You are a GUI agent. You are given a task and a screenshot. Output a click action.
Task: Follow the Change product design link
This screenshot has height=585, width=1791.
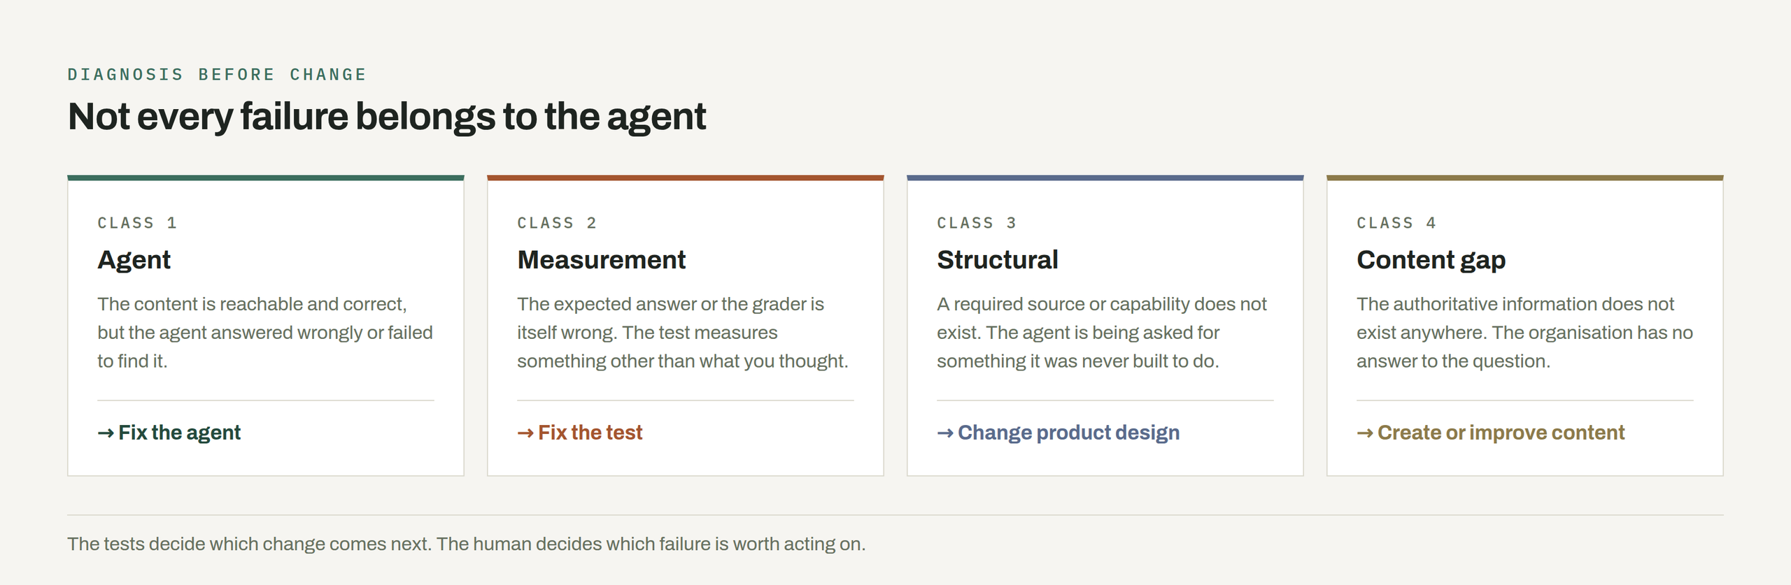(x=1059, y=433)
